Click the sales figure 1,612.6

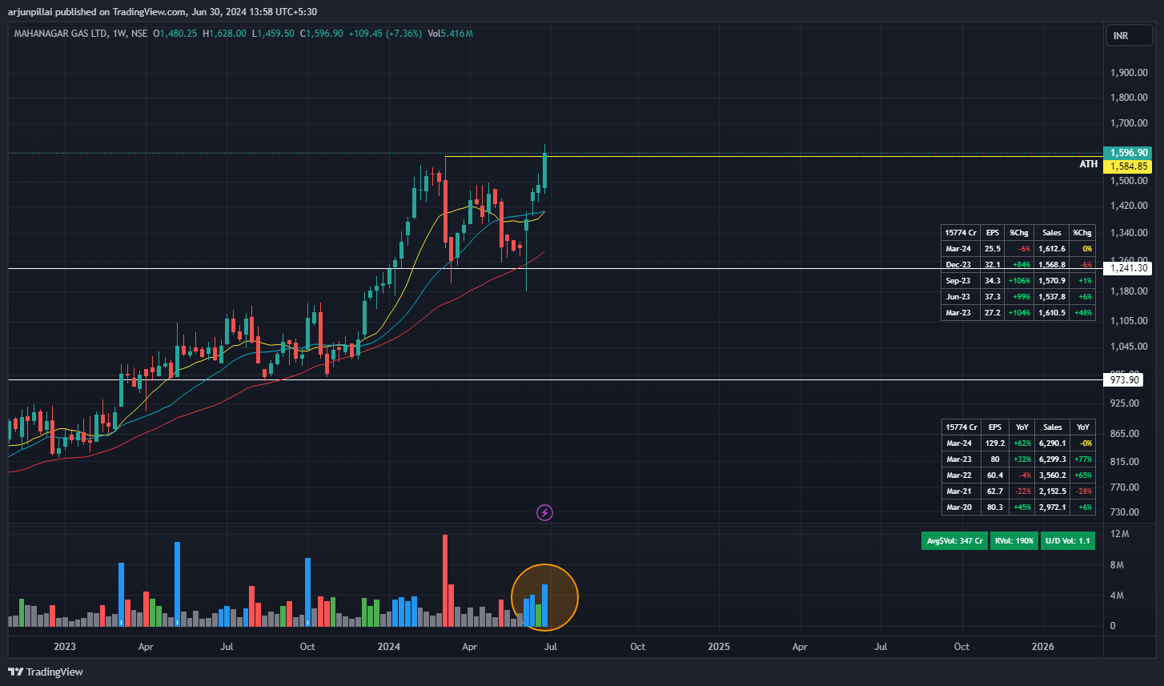click(x=1052, y=249)
